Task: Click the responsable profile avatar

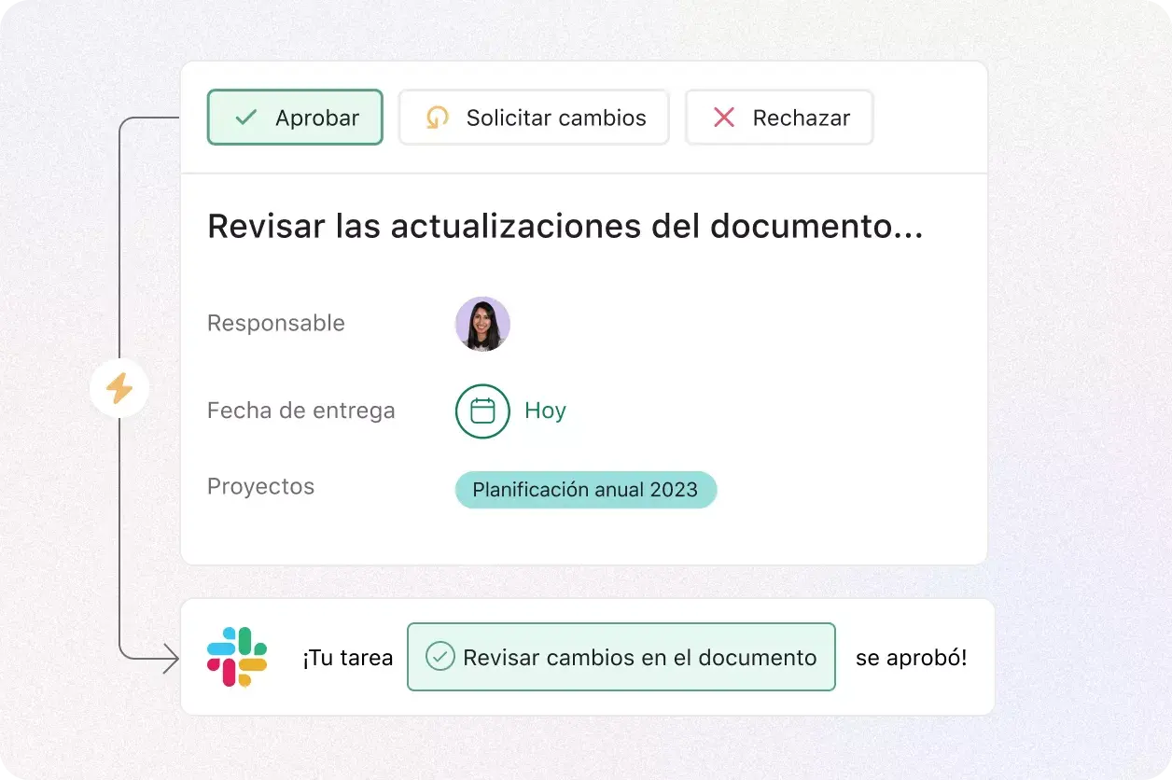Action: coord(482,324)
